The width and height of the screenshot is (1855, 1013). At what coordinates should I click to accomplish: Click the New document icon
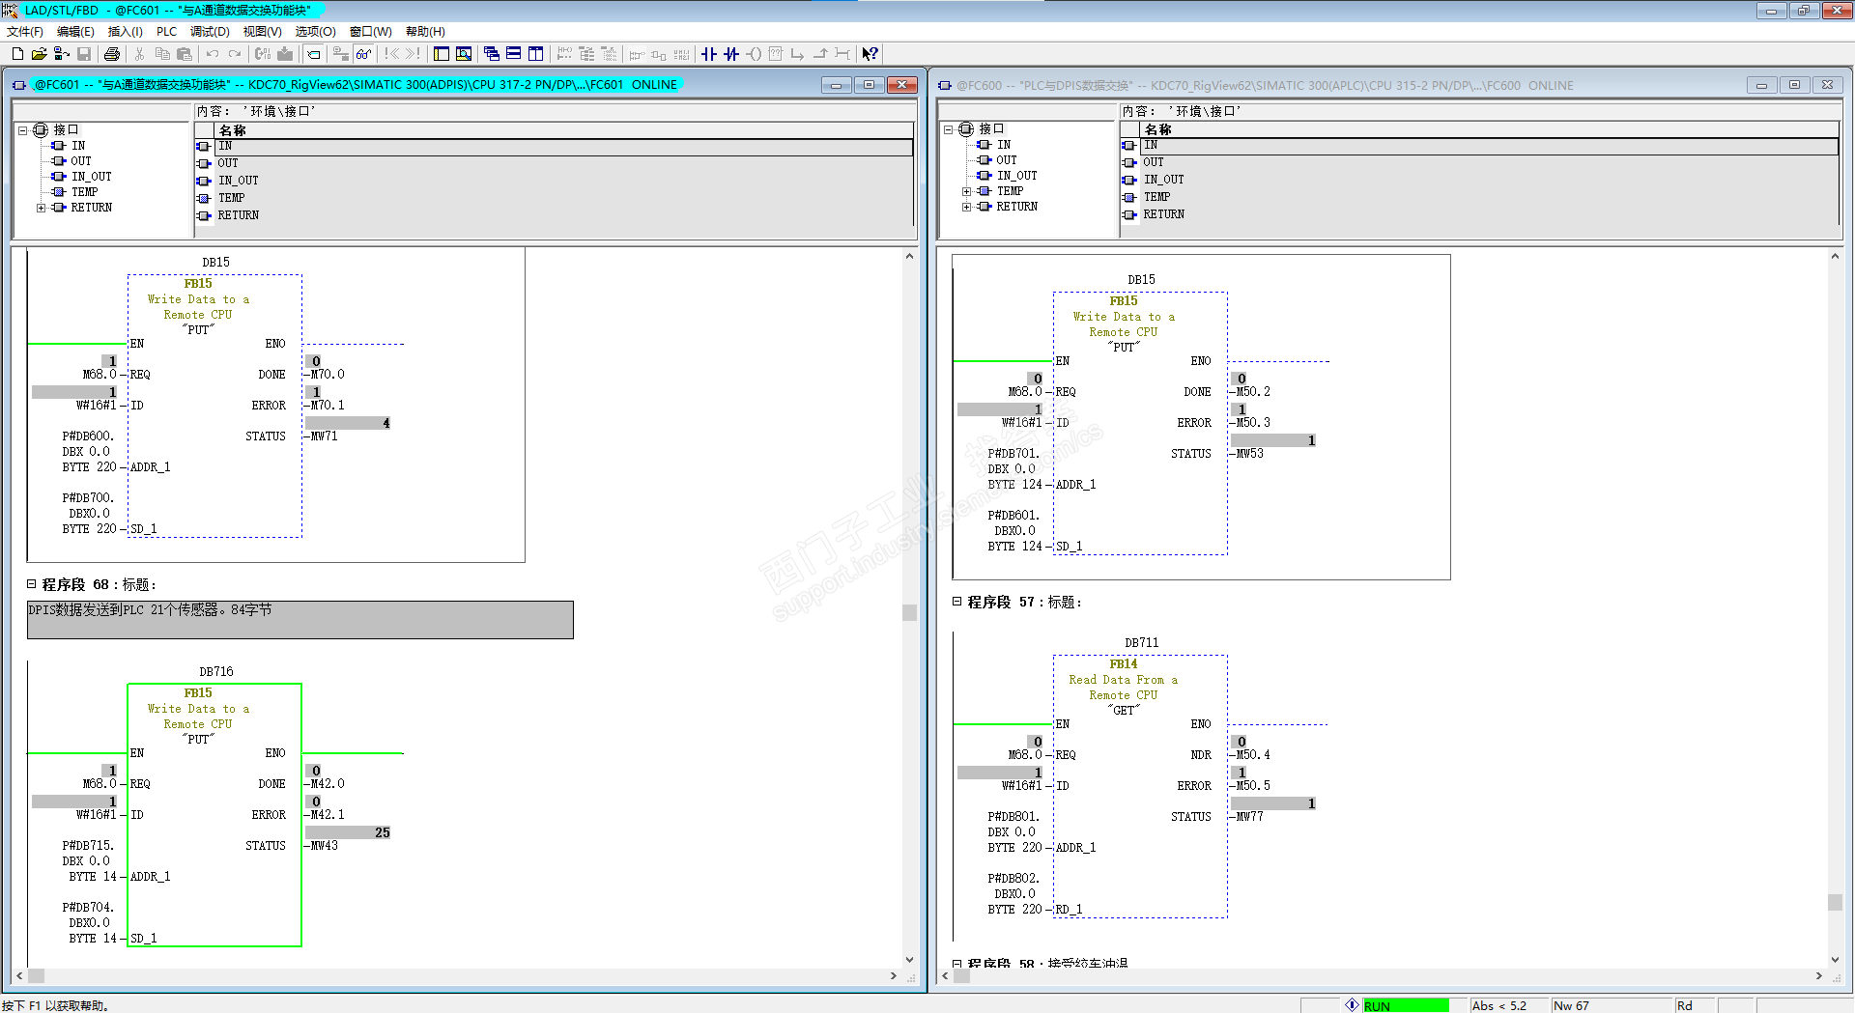(17, 54)
